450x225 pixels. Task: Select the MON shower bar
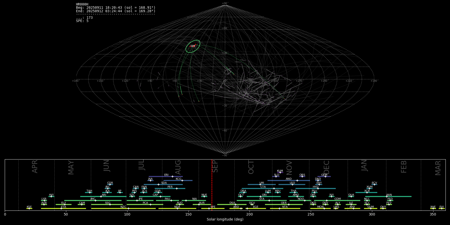pos(320,208)
